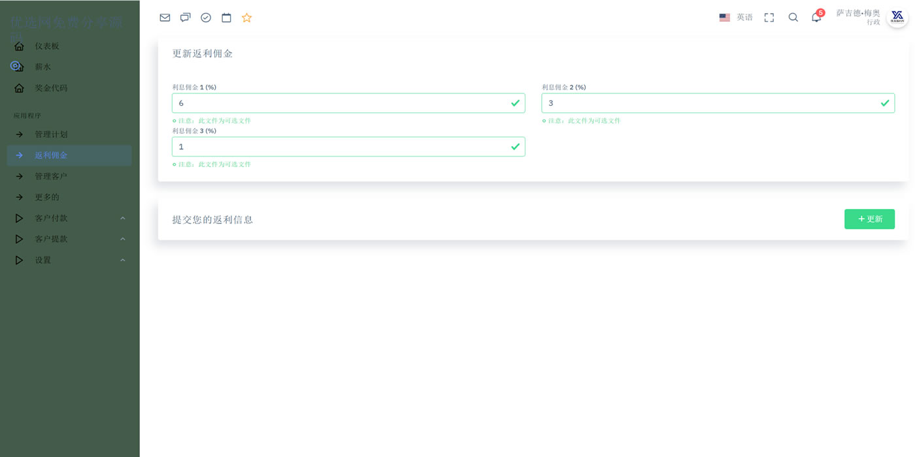Open 管理客户 sidebar item

[x=51, y=176]
